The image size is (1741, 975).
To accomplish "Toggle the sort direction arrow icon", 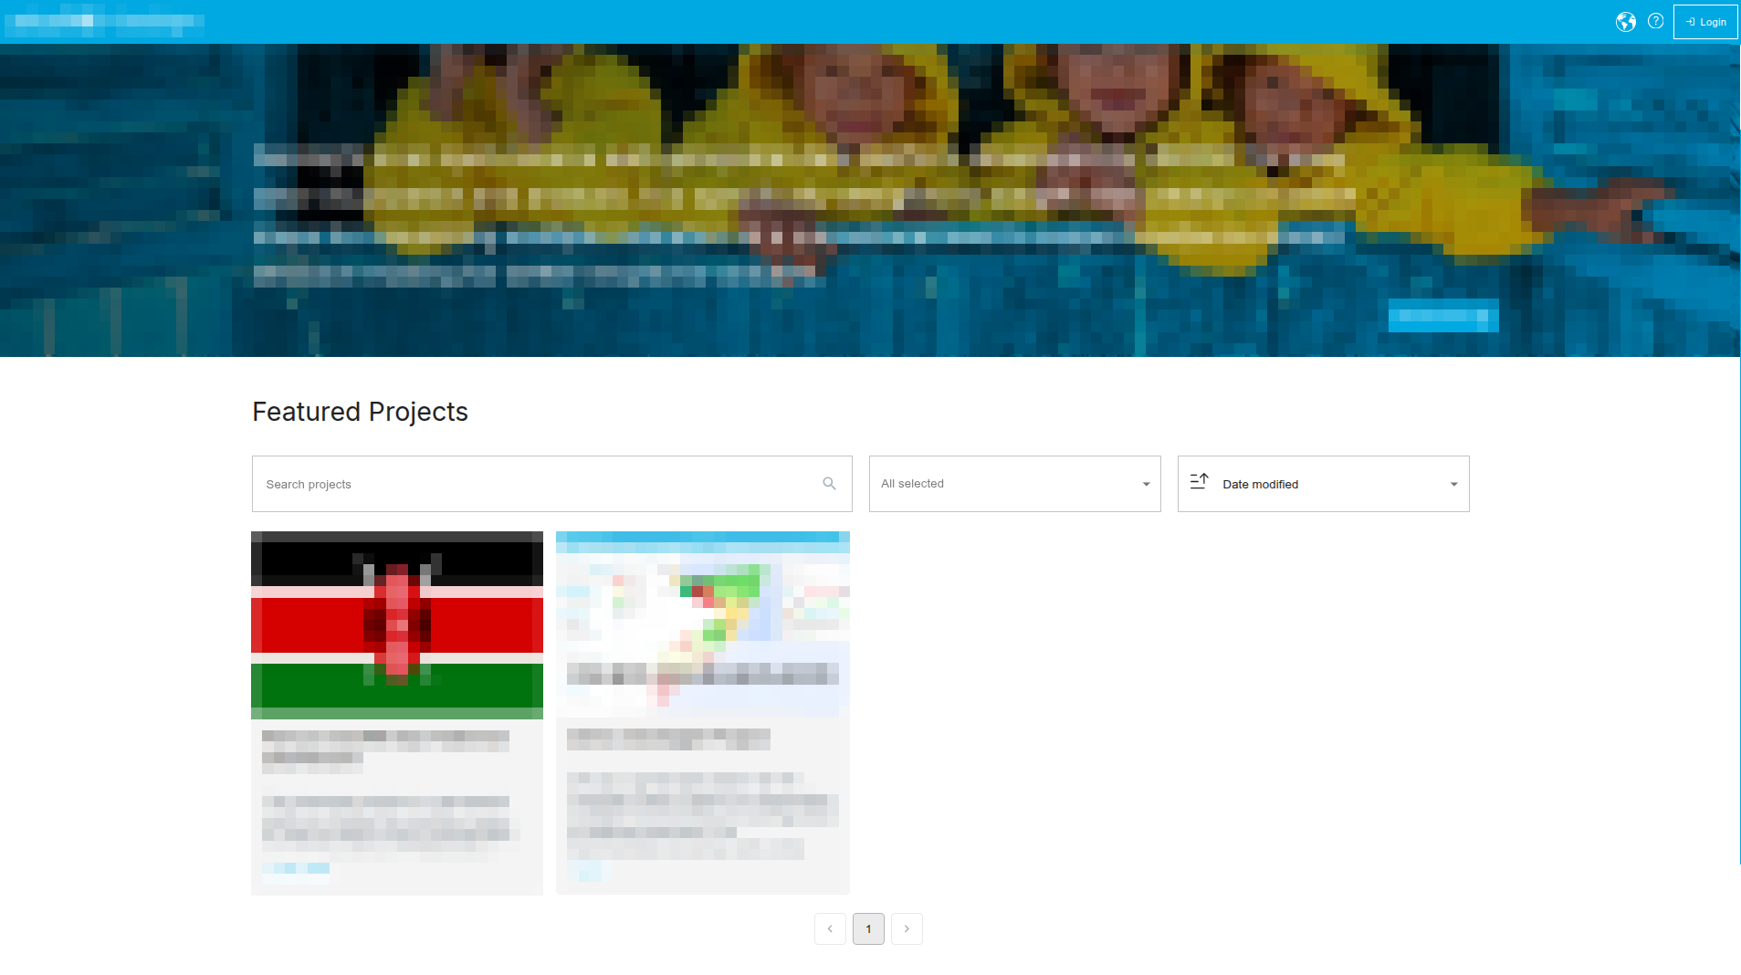I will pos(1199,482).
